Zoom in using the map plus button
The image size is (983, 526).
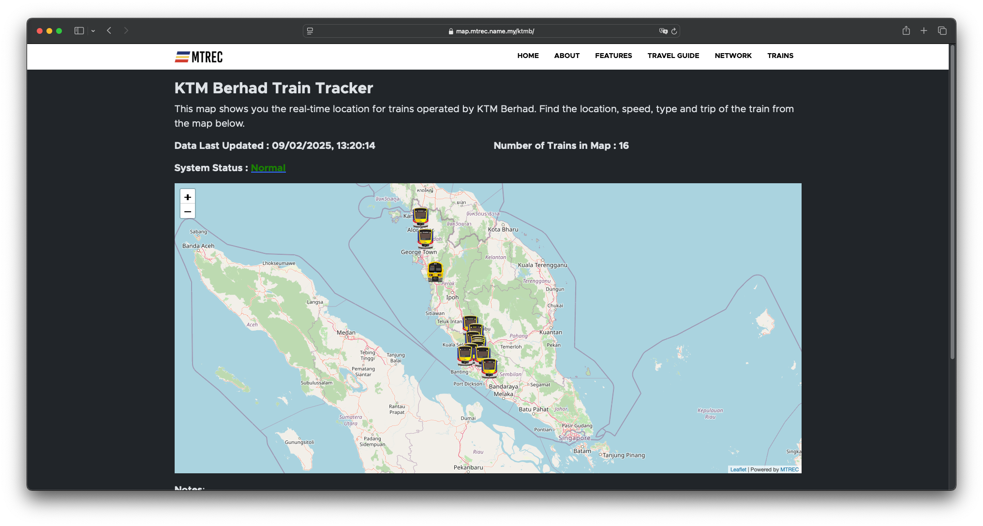[x=188, y=197]
